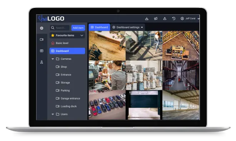Screen dimensions: 236x141
Task: Click the download icon in top bar
Action: [147, 19]
